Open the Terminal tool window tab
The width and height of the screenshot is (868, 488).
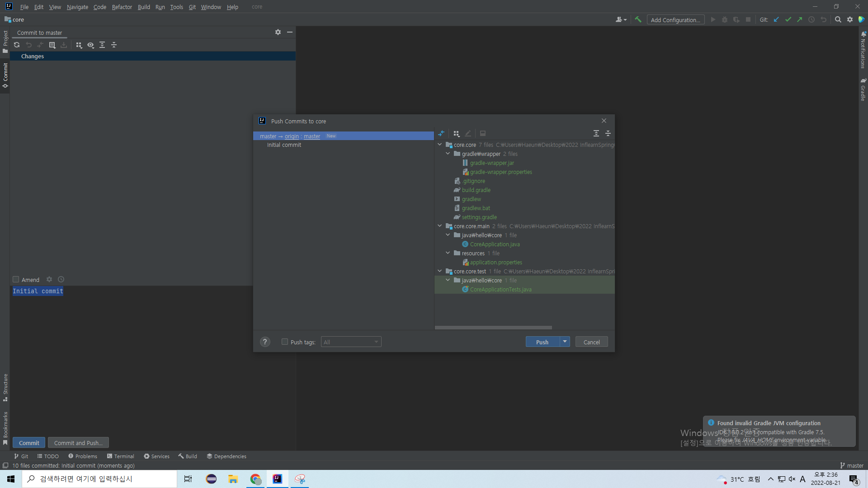(120, 456)
